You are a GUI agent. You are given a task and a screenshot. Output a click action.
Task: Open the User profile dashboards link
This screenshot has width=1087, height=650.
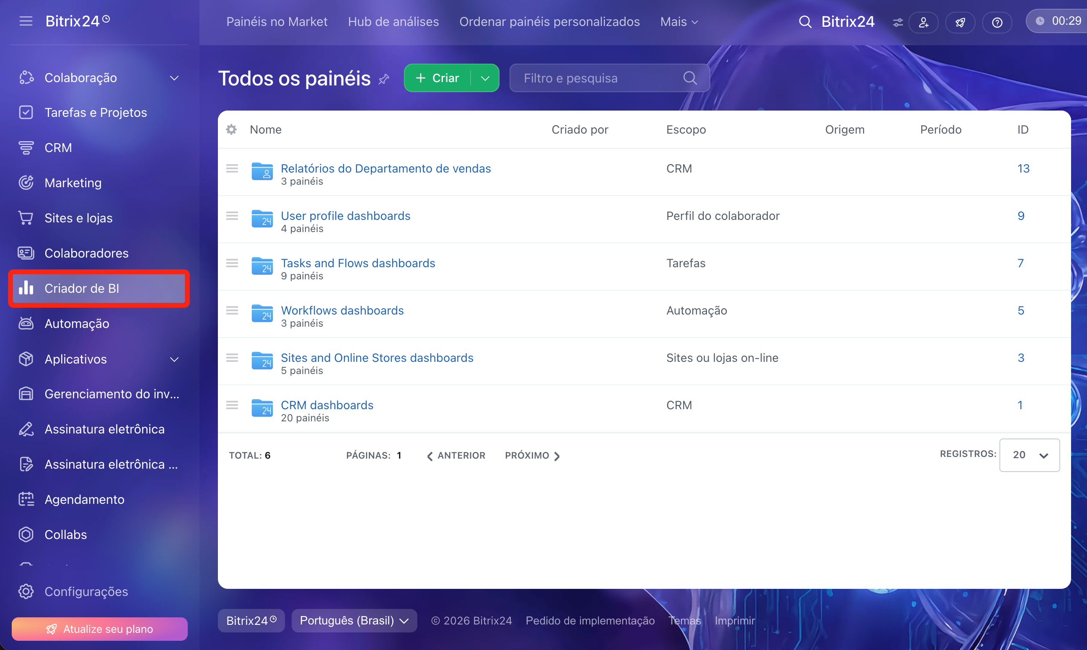pyautogui.click(x=345, y=216)
